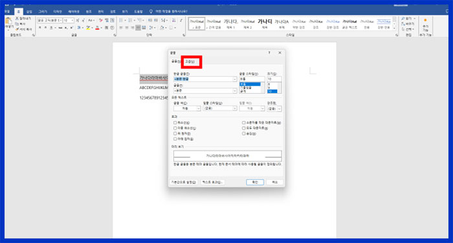Click the Justify alignment icon

[138, 28]
